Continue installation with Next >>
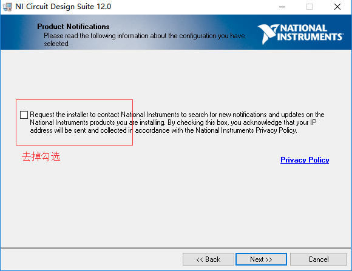 coord(261,259)
